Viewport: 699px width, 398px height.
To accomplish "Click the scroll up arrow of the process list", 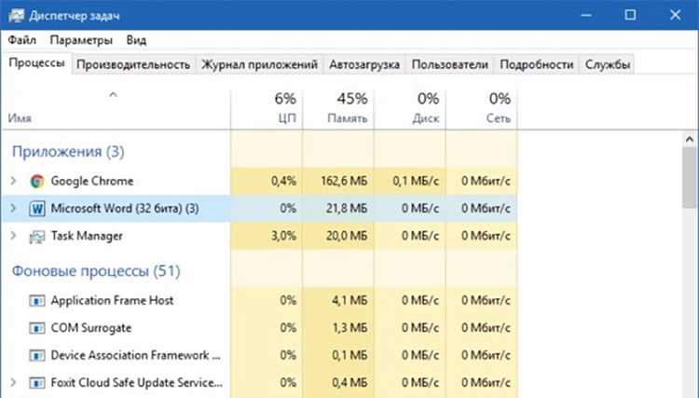I will click(690, 139).
